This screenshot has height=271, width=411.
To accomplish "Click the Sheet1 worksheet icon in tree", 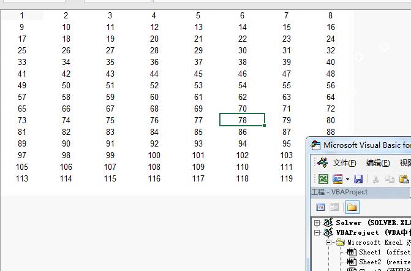I will point(352,252).
